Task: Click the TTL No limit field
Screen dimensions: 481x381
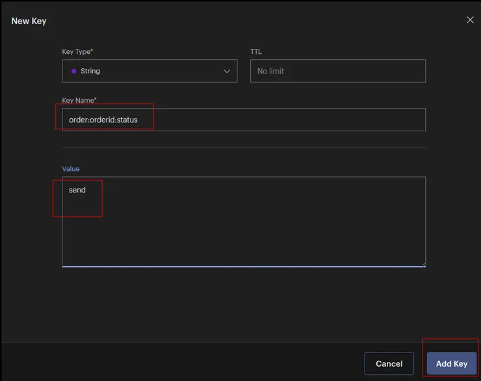Action: [338, 71]
